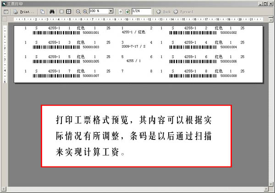Click barcode number 500001002
Image resolution: width=275 pixels, height=193 pixels.
point(229,33)
